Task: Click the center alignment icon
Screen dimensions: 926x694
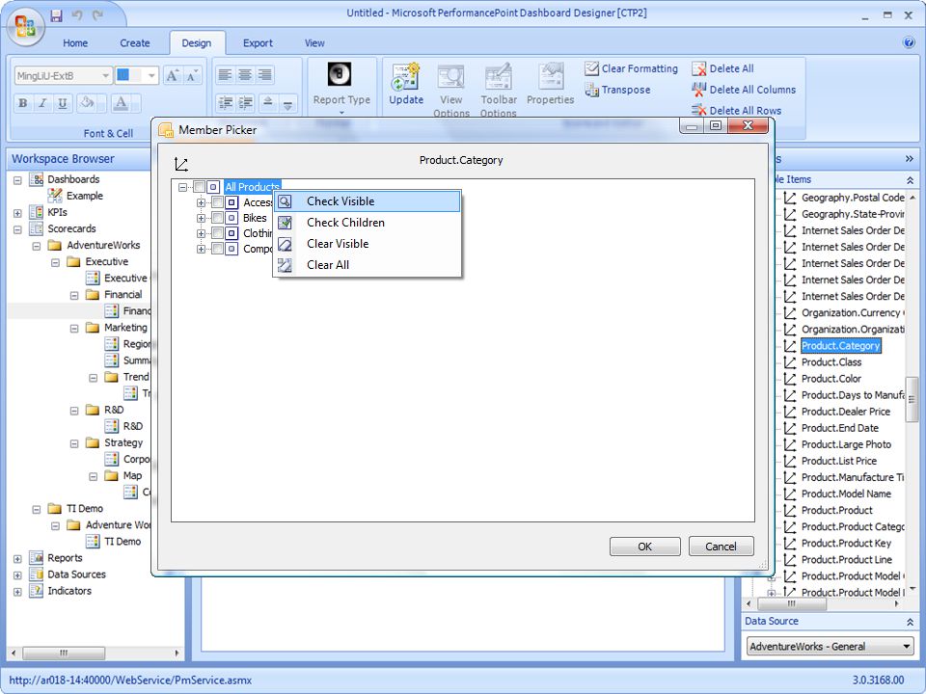Action: click(244, 75)
